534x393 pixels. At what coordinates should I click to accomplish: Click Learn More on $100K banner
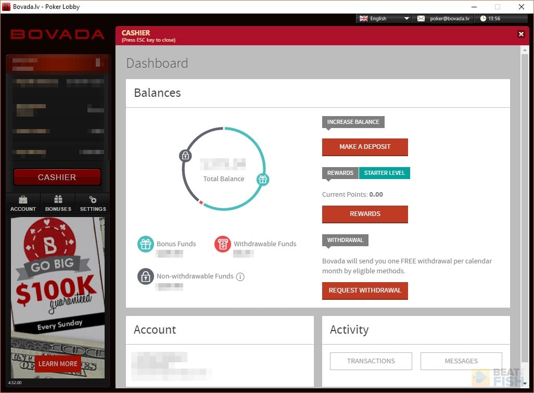58,363
